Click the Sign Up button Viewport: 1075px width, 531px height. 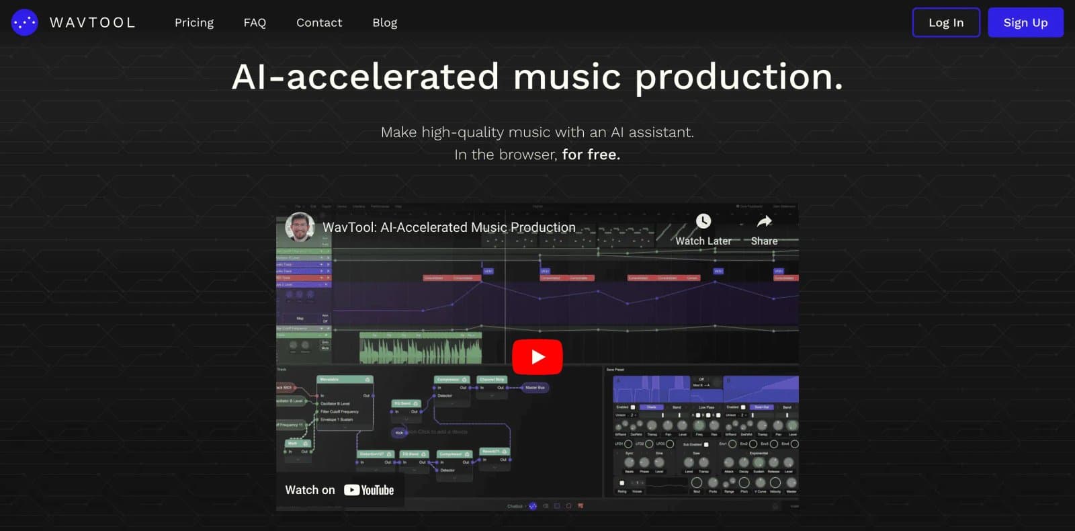click(1025, 22)
